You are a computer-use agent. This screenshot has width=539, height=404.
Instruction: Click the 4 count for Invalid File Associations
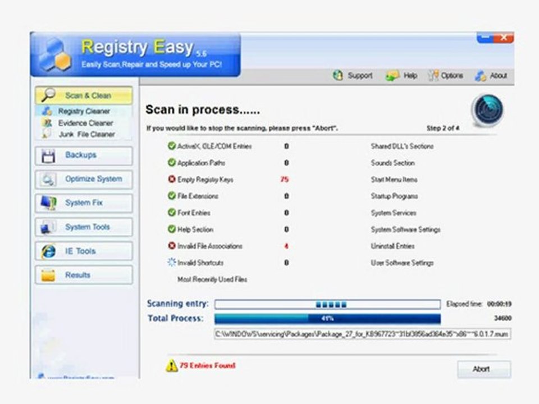(286, 246)
